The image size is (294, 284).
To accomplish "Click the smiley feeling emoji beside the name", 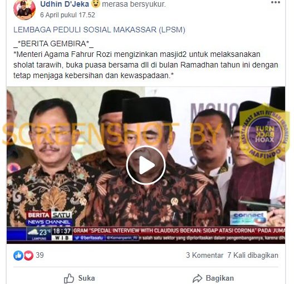I will click(96, 4).
